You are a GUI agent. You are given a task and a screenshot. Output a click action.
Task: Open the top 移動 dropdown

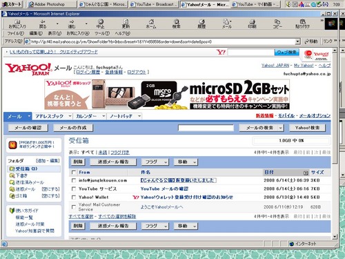coord(186,162)
